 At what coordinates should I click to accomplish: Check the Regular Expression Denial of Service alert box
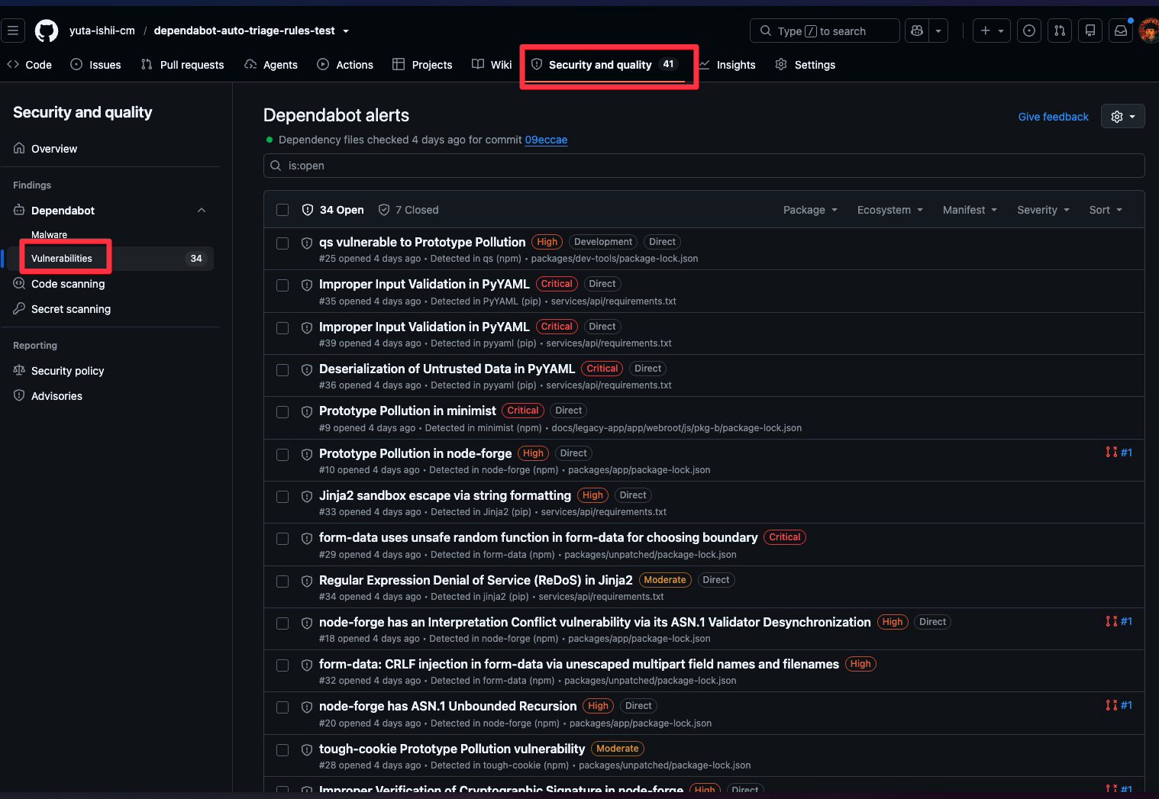[282, 582]
